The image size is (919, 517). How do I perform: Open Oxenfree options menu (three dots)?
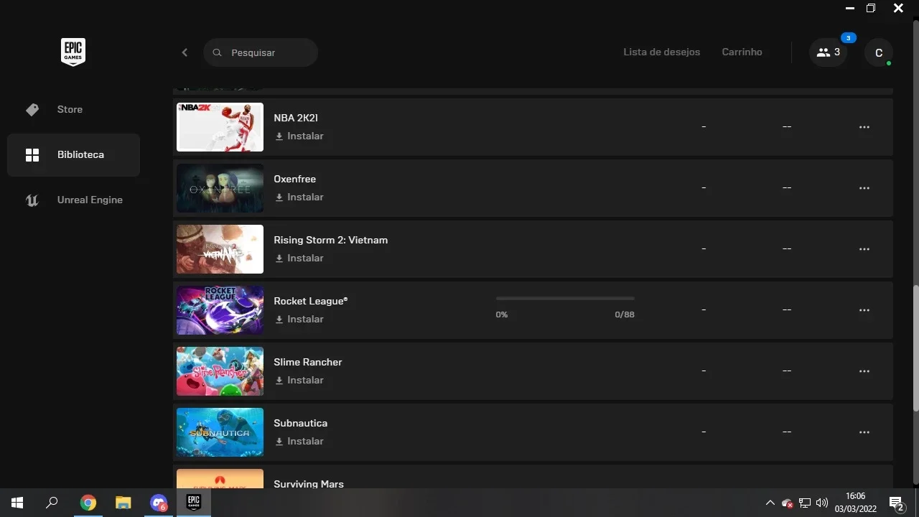[864, 188]
